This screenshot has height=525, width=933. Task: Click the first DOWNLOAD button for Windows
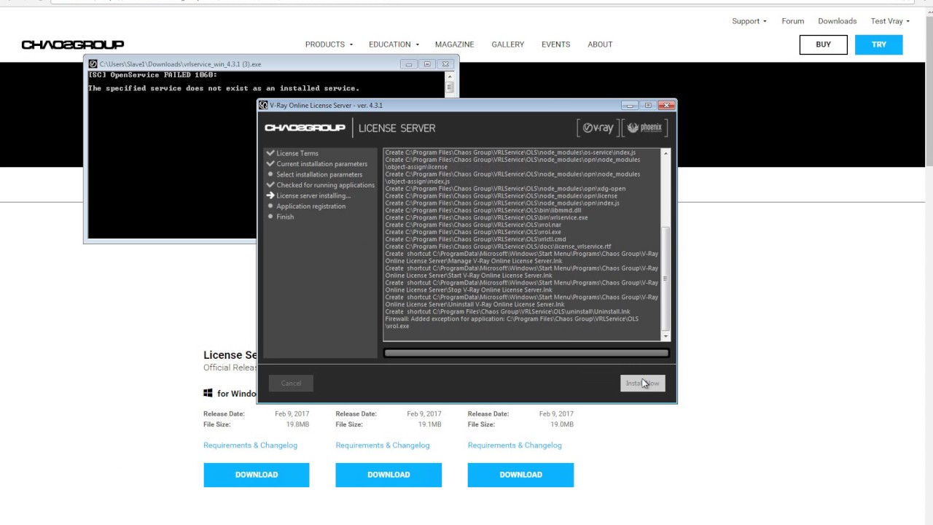[257, 475]
